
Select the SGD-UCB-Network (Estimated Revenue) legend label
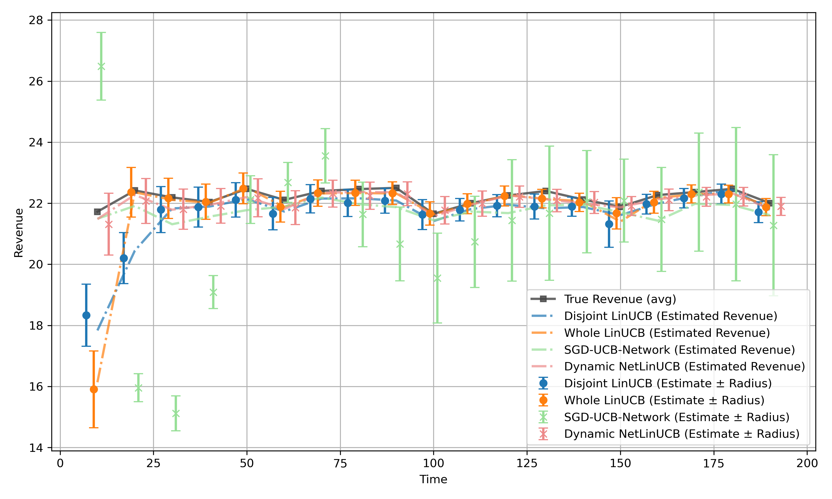(679, 350)
